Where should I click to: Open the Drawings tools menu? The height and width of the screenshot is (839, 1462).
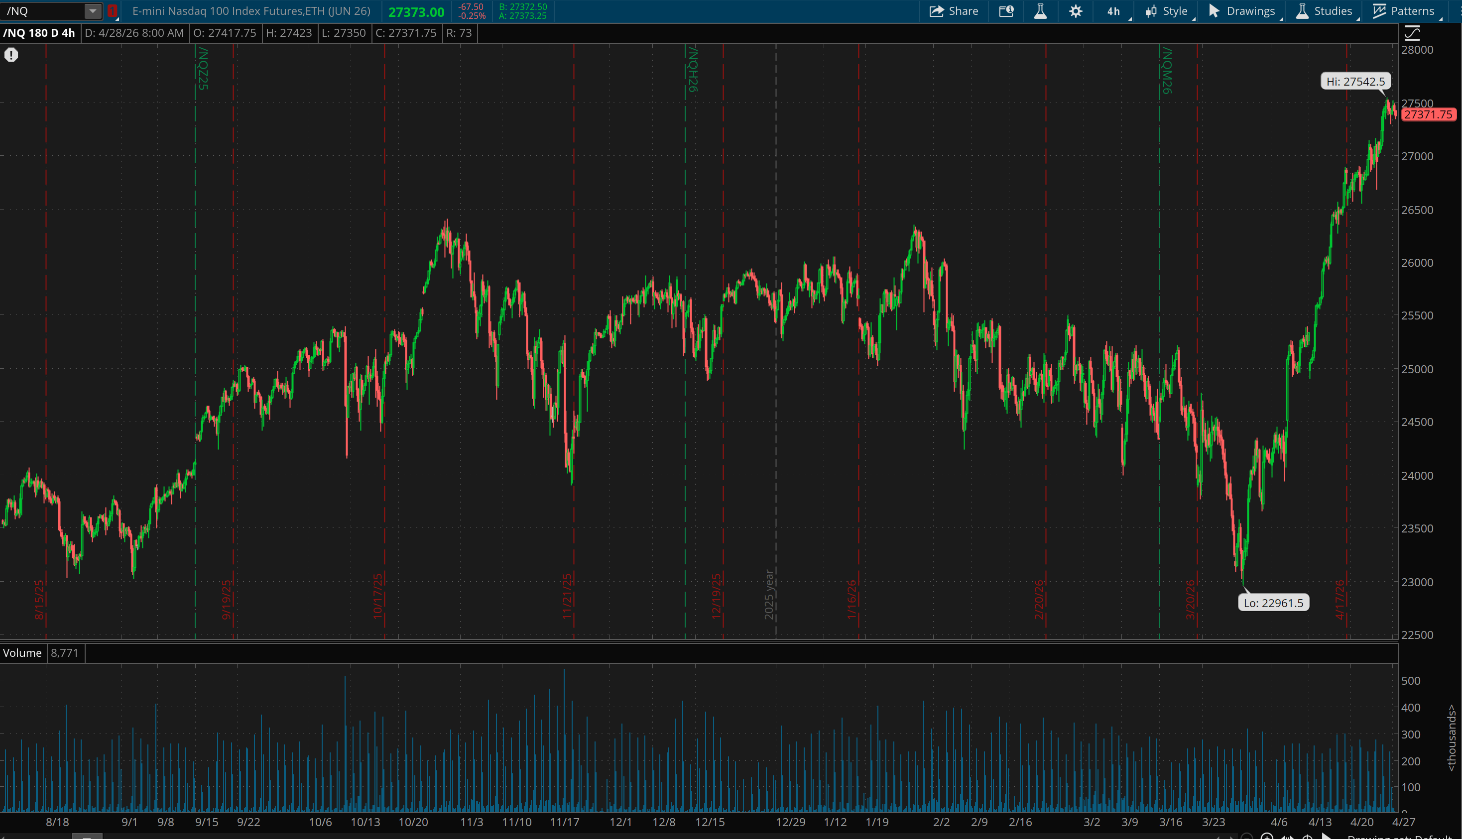(1242, 11)
